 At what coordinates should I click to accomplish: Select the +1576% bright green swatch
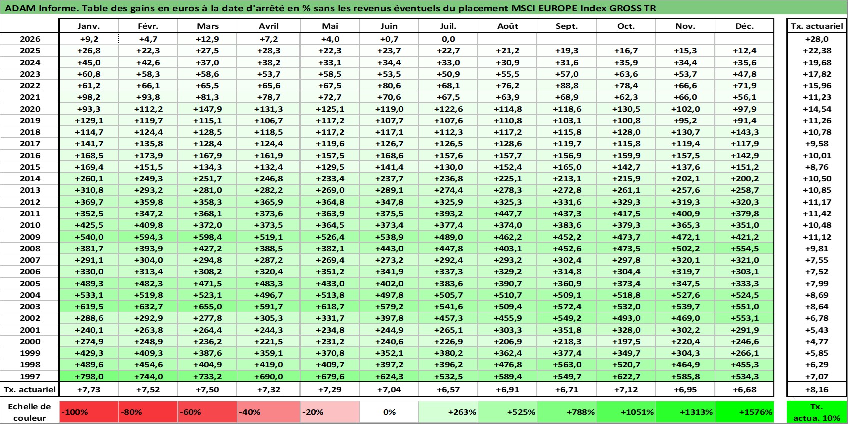point(744,412)
